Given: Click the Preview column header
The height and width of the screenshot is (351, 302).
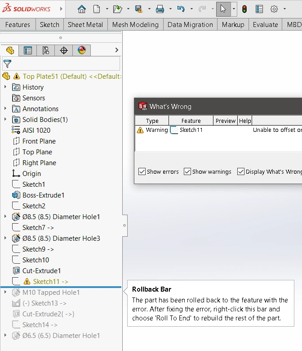Looking at the screenshot, I should coord(225,121).
